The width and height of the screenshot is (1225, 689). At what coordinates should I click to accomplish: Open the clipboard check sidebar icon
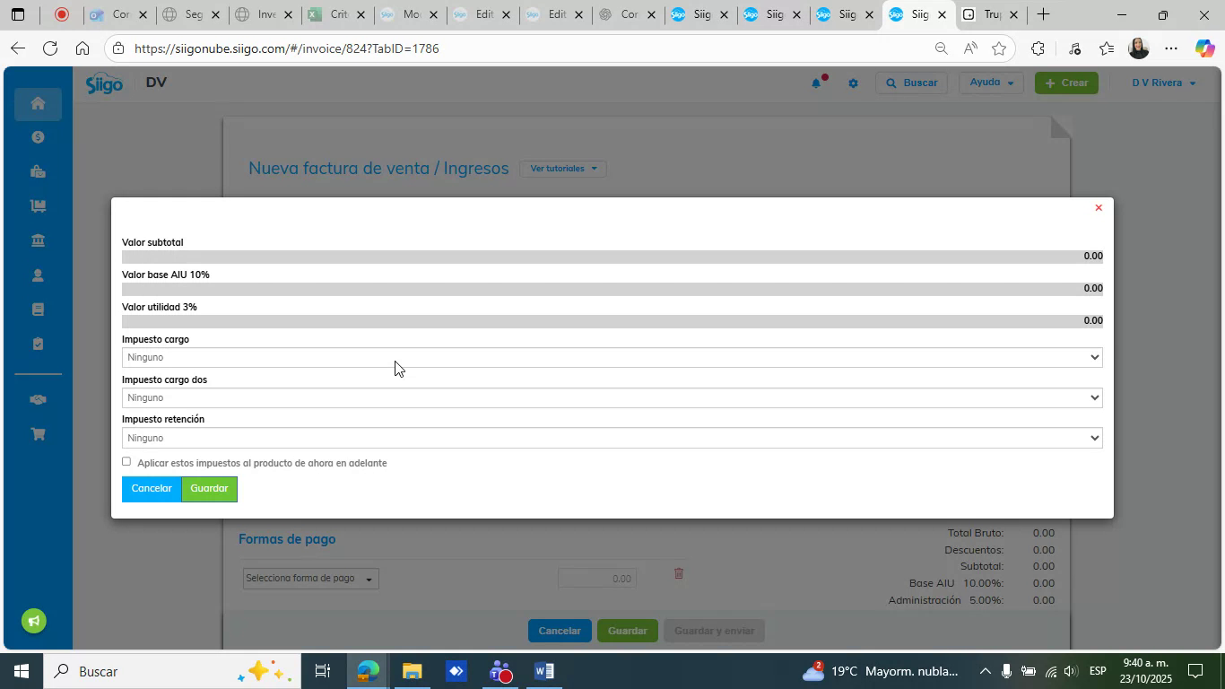(x=38, y=344)
